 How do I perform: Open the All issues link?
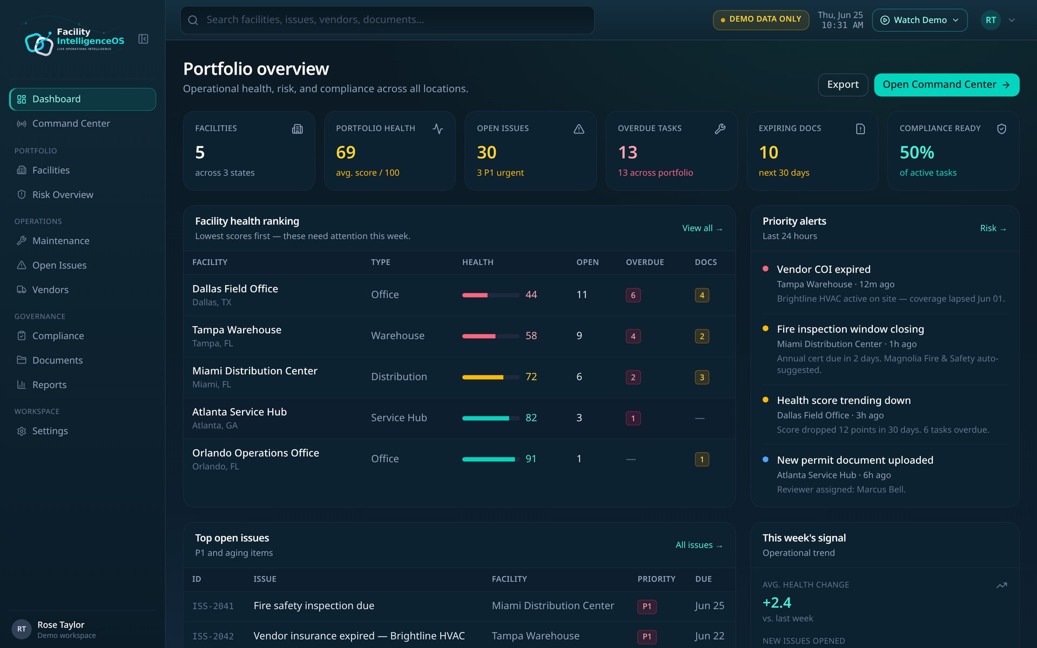(x=699, y=545)
